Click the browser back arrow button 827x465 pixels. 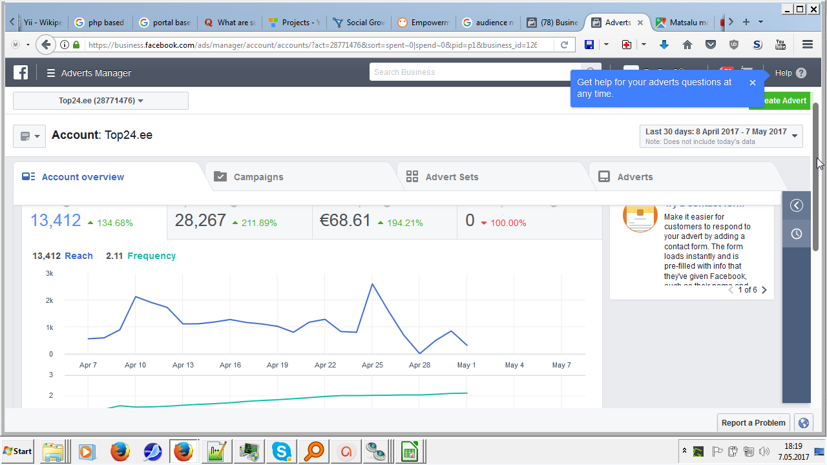coord(45,45)
